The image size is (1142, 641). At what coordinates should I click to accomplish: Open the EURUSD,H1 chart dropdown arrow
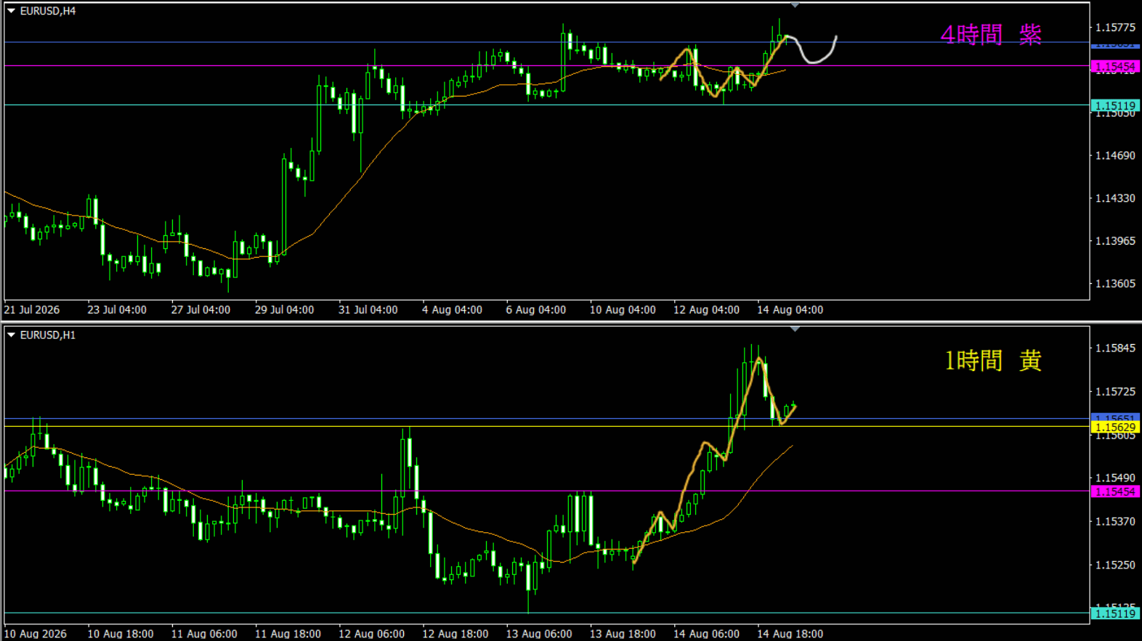click(x=11, y=335)
